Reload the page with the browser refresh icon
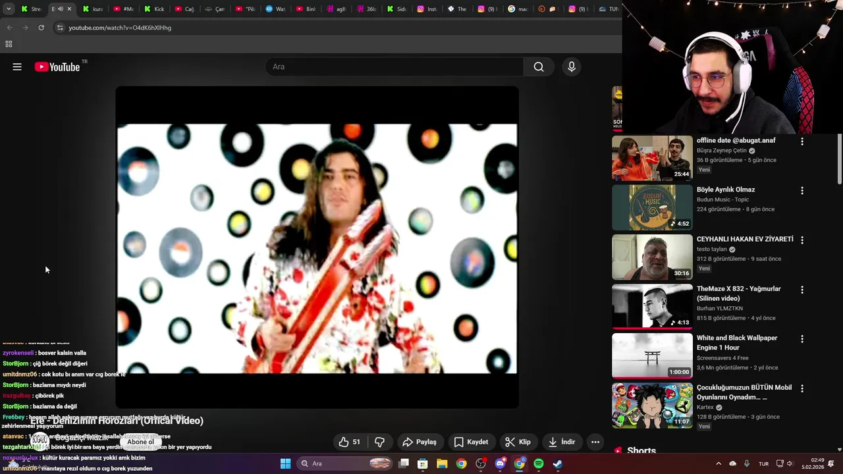 (x=41, y=28)
